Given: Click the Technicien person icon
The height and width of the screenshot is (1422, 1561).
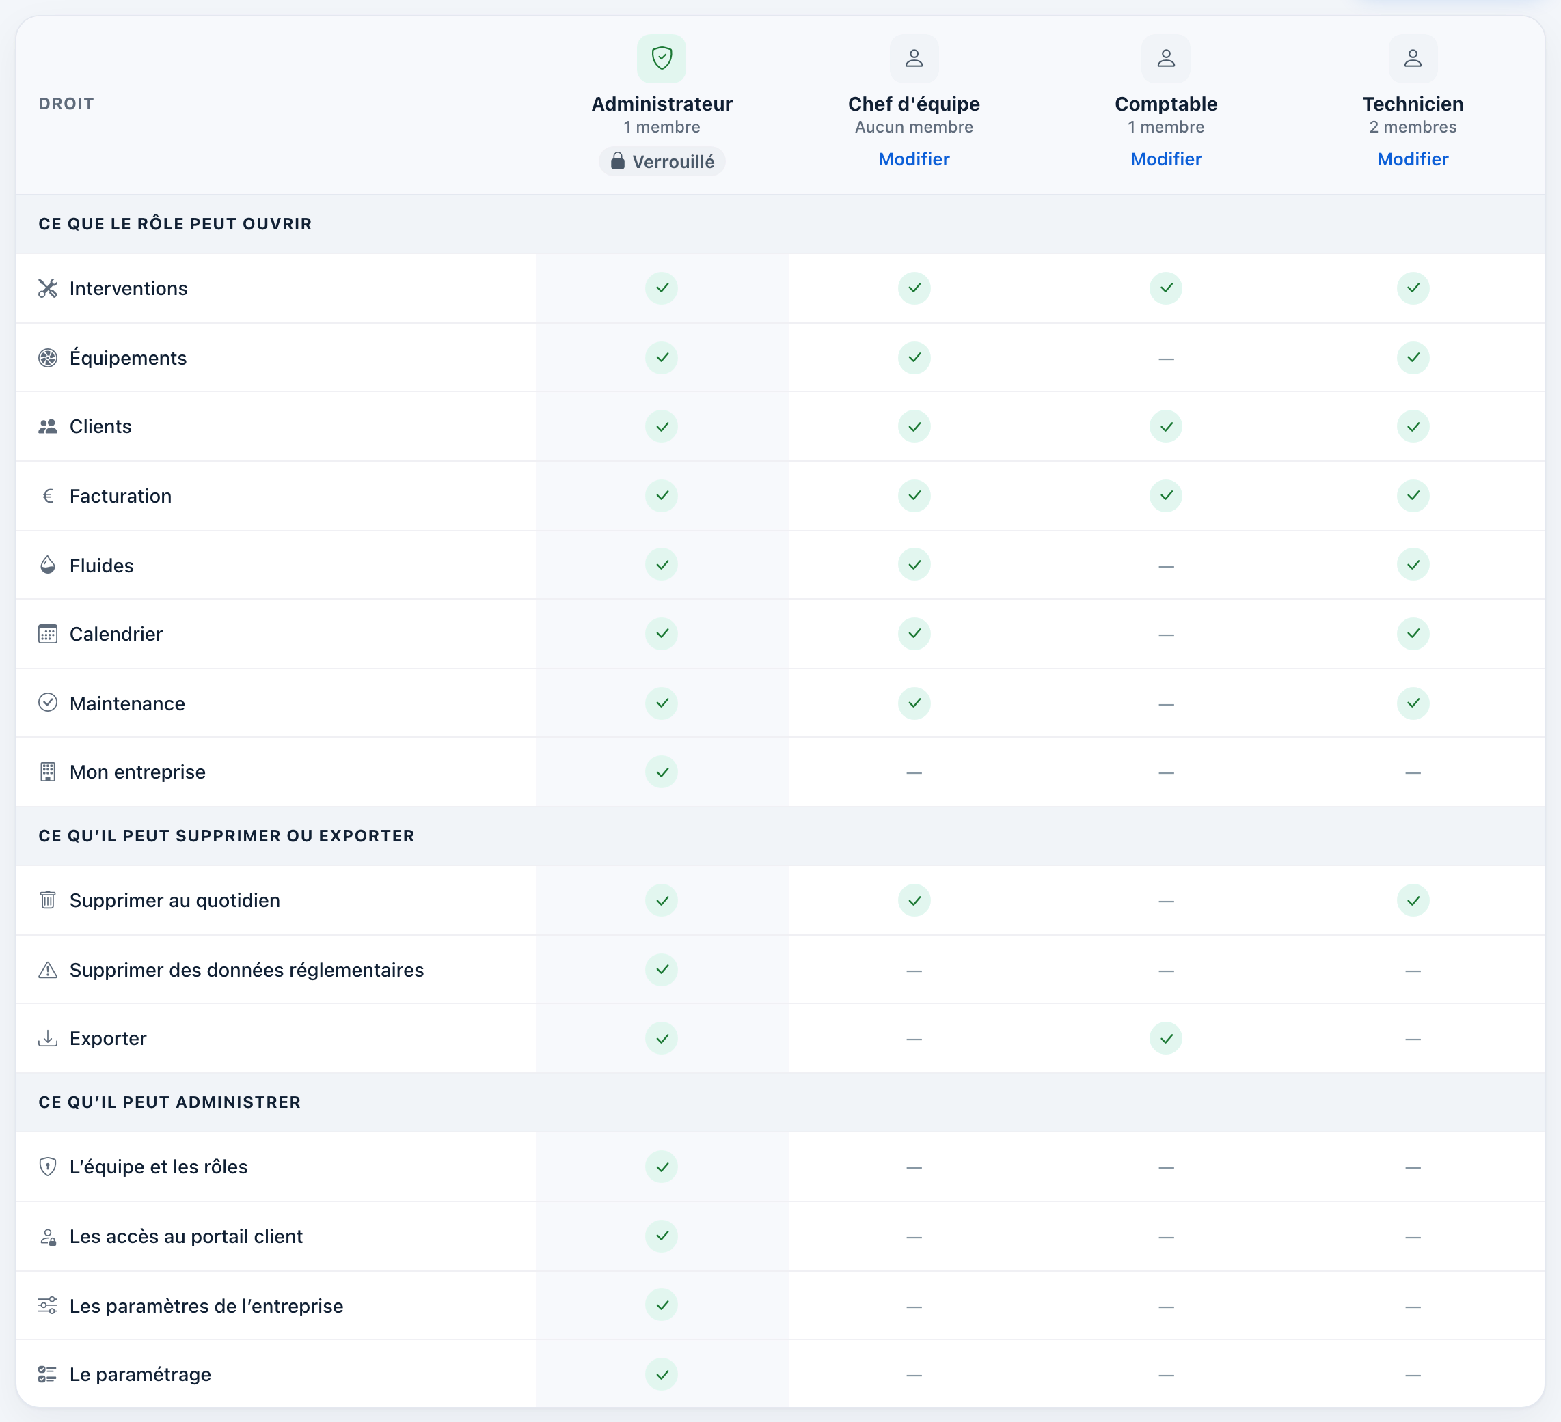Looking at the screenshot, I should [1412, 58].
